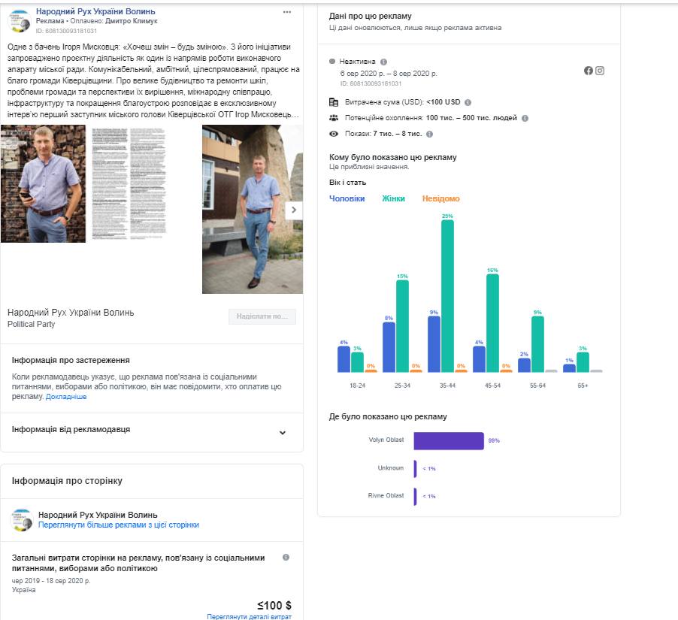
Task: Click the Instagram platform icon
Action: [x=600, y=71]
